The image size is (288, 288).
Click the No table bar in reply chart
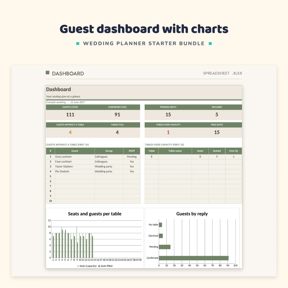point(160,225)
